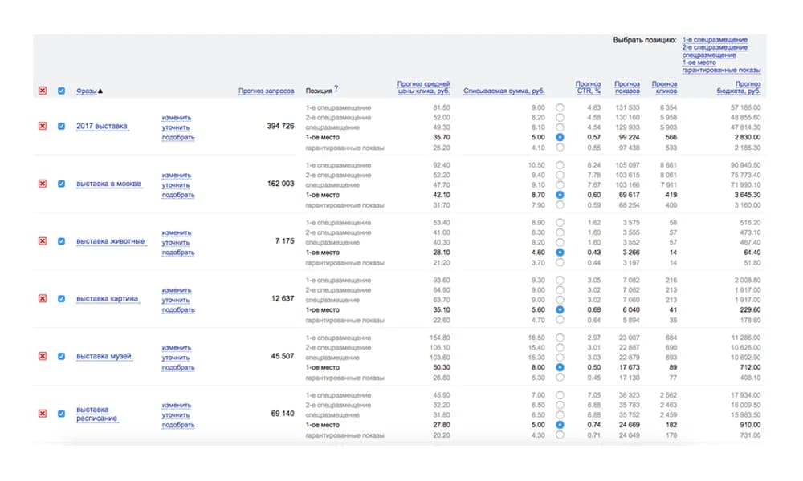Image resolution: width=803 pixels, height=481 pixels.
Task: Toggle the select-all checkbox in header
Action: [x=62, y=91]
